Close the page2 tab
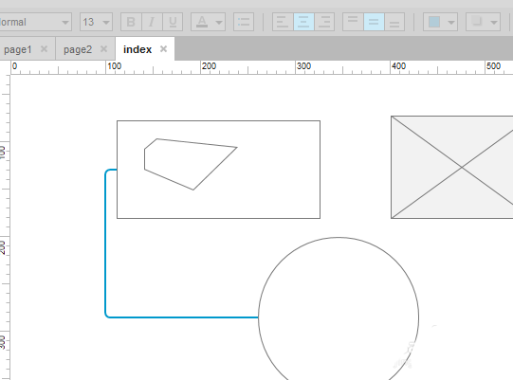Screen dimensions: 513x380 pos(103,49)
